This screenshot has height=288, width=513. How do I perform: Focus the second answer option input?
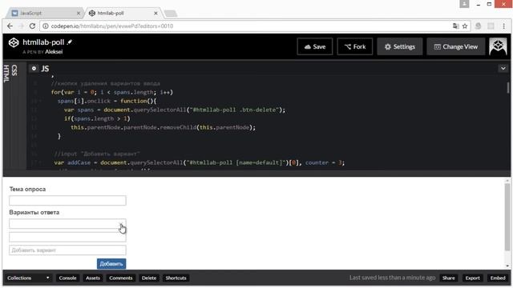click(67, 237)
